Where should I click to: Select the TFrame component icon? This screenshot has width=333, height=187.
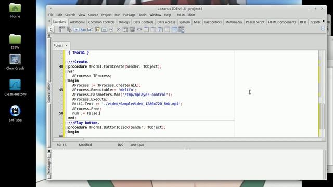point(174,30)
